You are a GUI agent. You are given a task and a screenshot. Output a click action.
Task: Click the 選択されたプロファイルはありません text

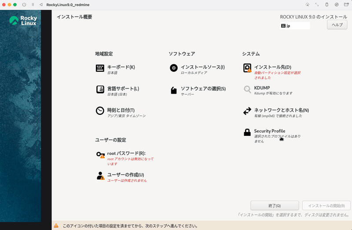(277, 139)
